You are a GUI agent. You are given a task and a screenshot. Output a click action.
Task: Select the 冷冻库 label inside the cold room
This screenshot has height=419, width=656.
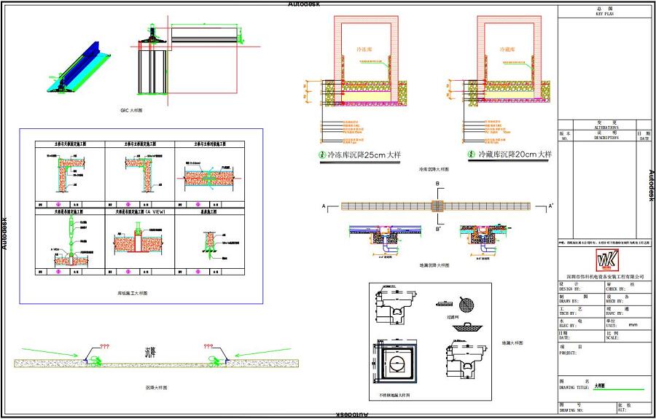(x=364, y=50)
